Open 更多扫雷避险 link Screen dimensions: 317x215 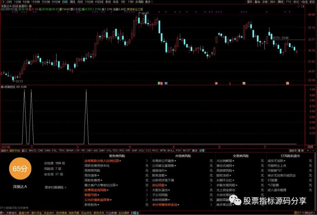tap(55, 188)
